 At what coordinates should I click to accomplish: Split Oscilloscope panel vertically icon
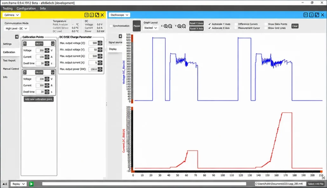tap(311, 15)
